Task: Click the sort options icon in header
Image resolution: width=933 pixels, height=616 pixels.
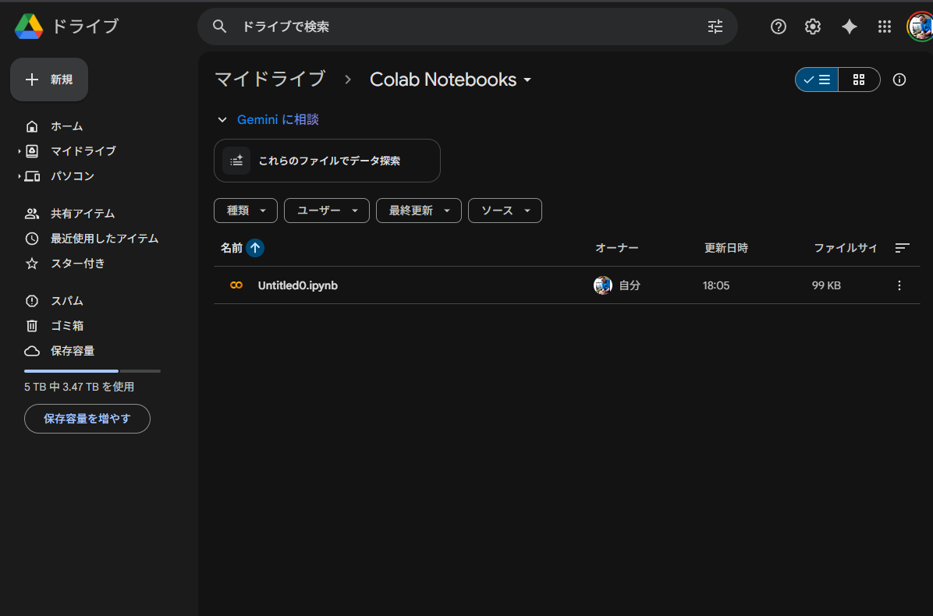Action: (902, 248)
